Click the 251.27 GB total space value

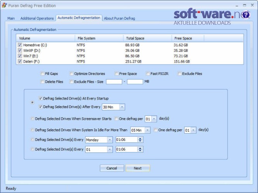pos(133,62)
